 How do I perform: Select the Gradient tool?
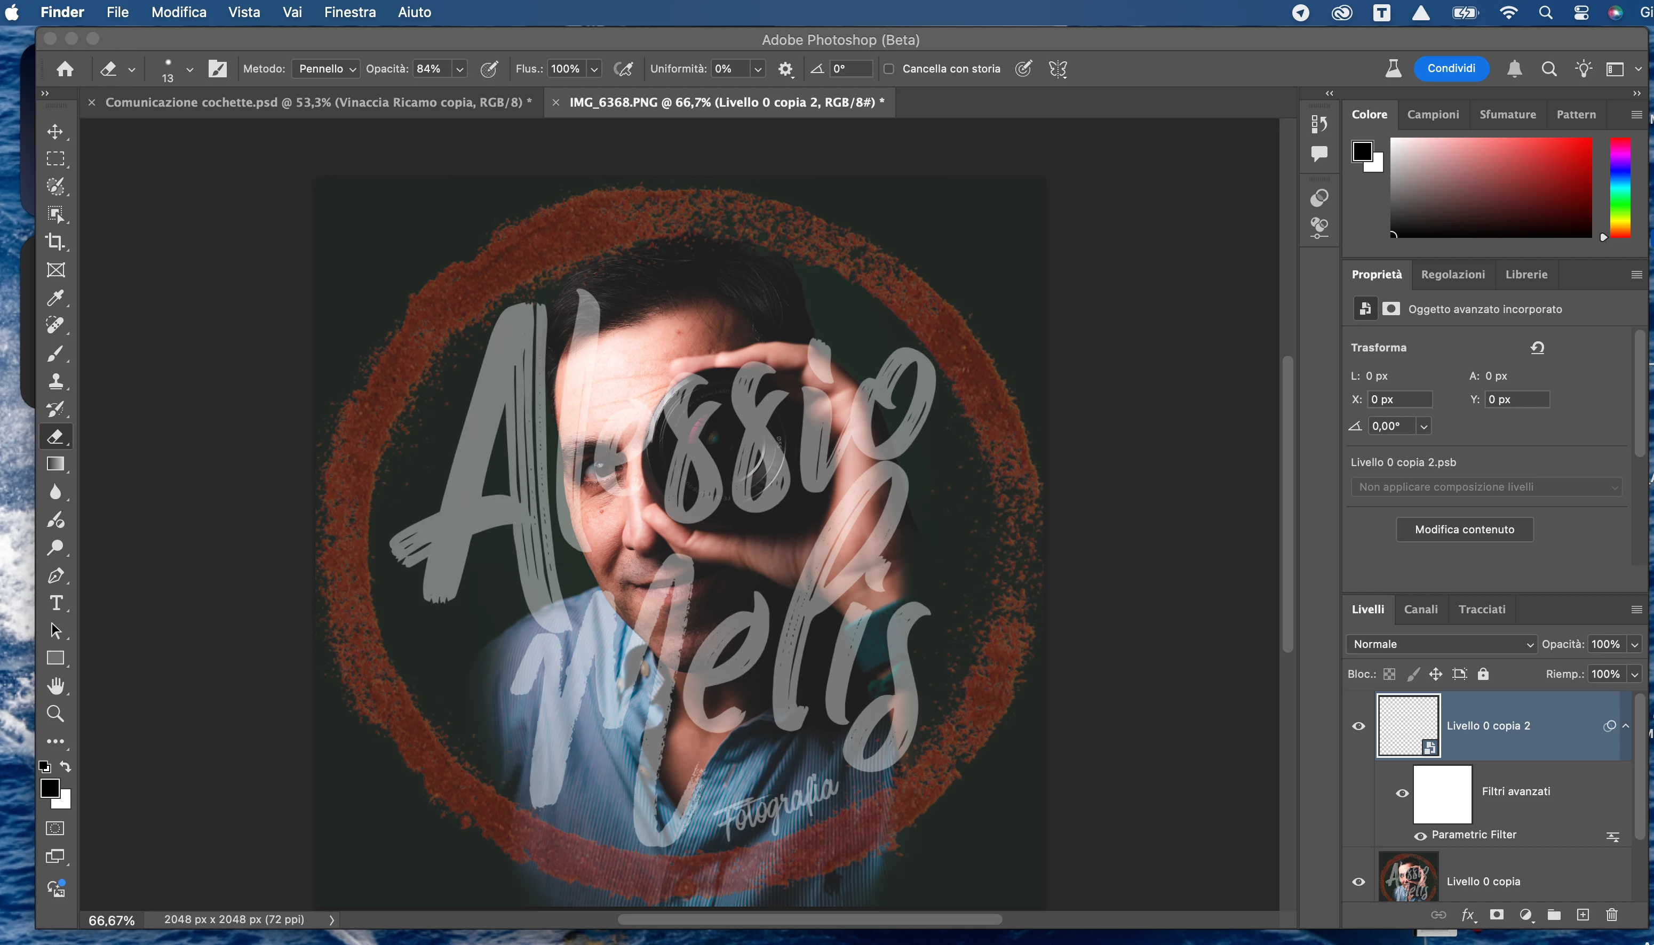click(56, 464)
